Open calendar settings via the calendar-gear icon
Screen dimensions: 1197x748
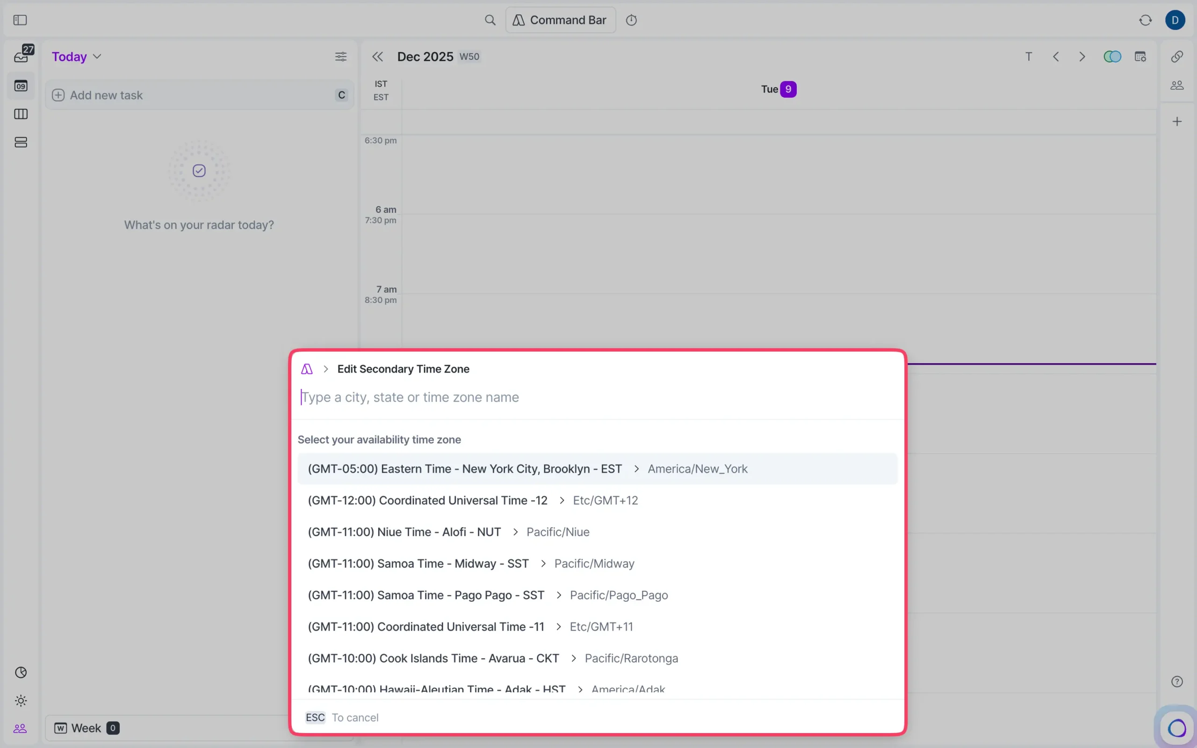[1140, 57]
